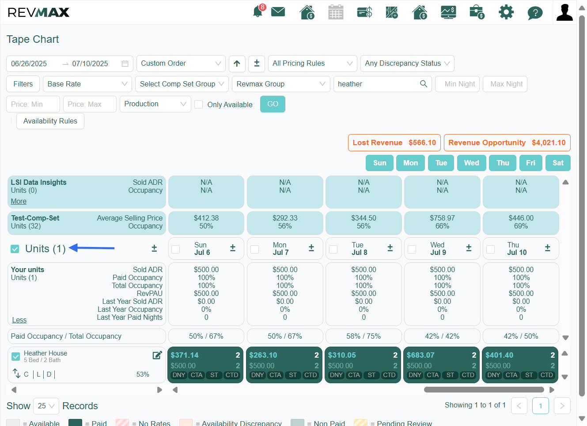The height and width of the screenshot is (426, 587).
Task: Open the briefcase with dollar icon
Action: point(477,12)
